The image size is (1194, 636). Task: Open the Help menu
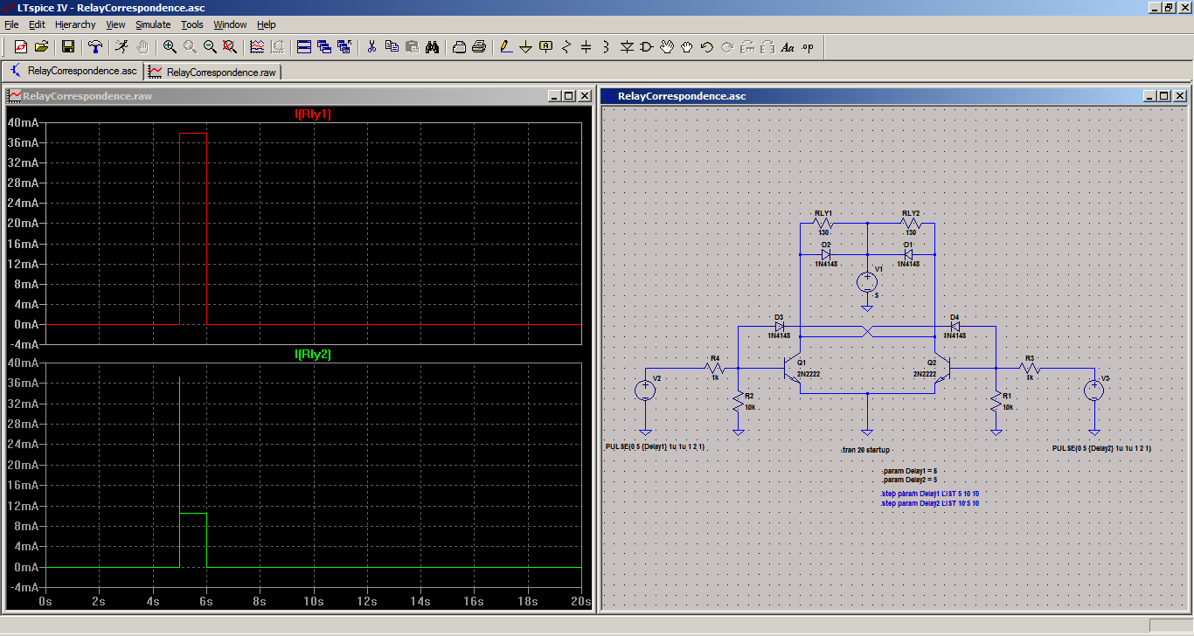[267, 24]
